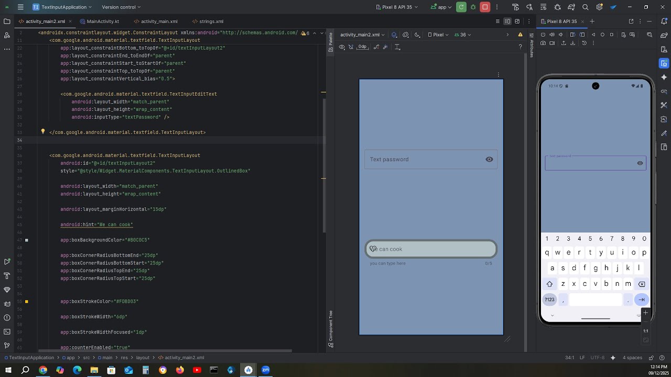Open the Build hammer tool window
Image resolution: width=671 pixels, height=377 pixels.
[x=7, y=276]
